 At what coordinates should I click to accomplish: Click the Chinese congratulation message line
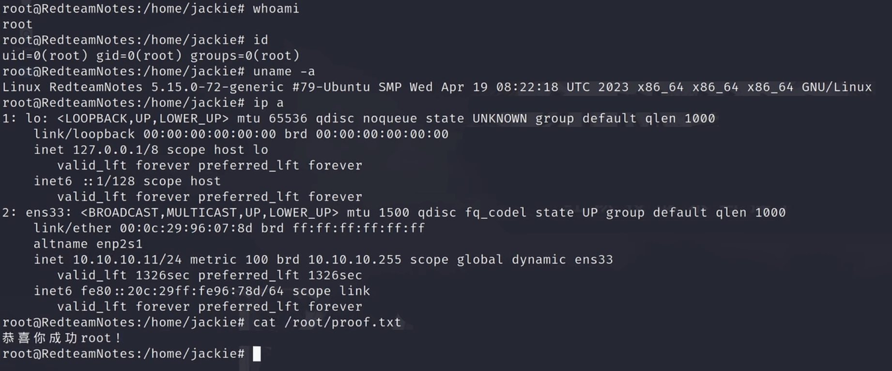pyautogui.click(x=62, y=338)
